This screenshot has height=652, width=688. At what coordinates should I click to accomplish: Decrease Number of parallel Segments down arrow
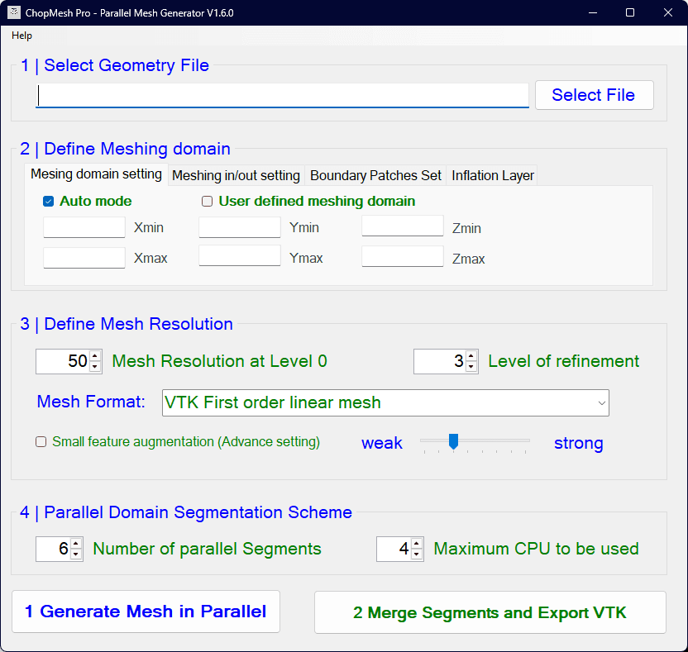(76, 554)
